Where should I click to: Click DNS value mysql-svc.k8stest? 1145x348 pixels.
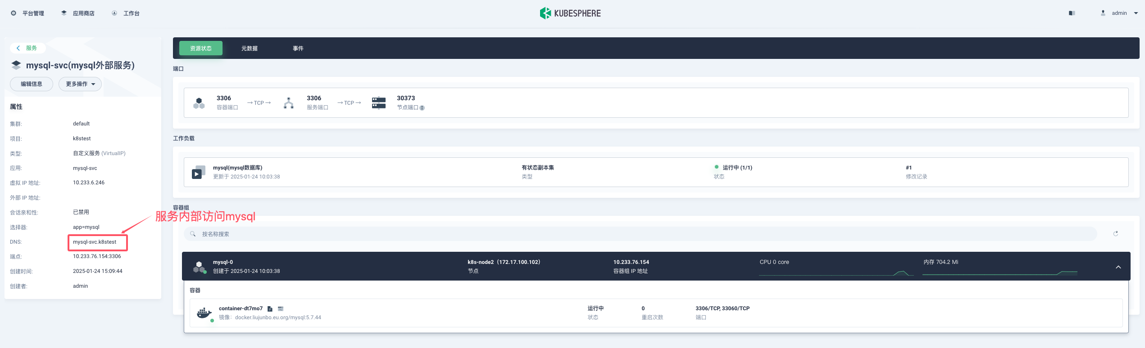95,242
